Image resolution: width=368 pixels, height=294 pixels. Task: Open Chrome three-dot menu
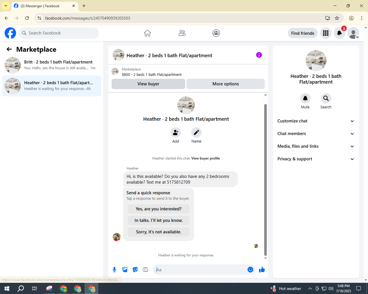pos(362,18)
